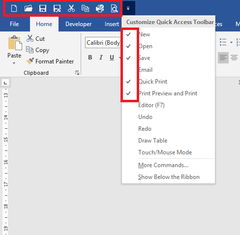Screen dimensions: 240x235
Task: Switch to the Insert tab
Action: pyautogui.click(x=112, y=24)
